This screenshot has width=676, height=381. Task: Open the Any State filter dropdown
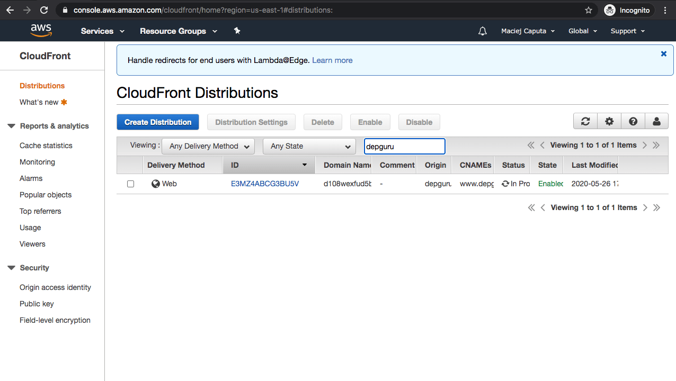309,146
